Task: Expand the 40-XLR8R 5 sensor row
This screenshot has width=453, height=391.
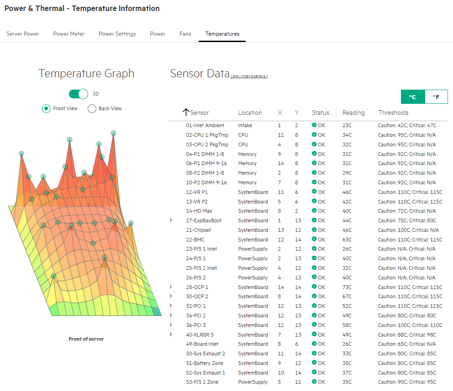Action: [x=171, y=334]
